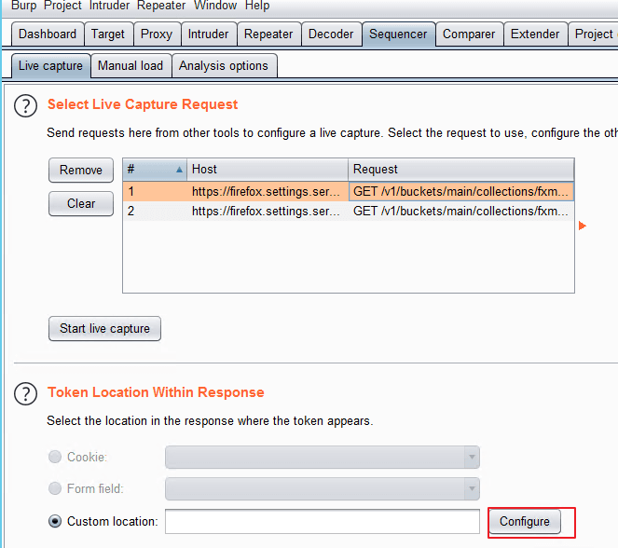Screen dimensions: 618x548
Task: Open the Analysis options sub-tab
Action: 224,66
